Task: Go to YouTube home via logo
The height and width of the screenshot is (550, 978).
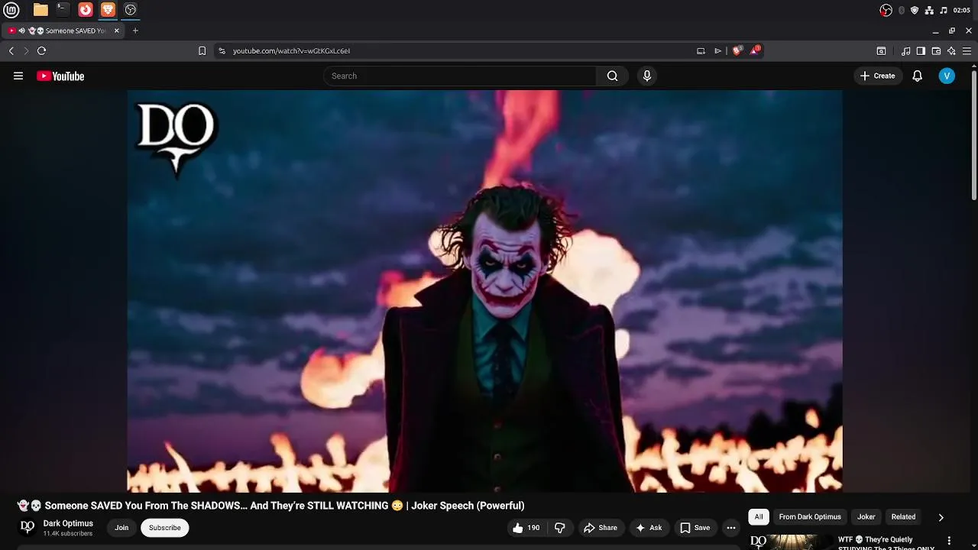Action: tap(60, 76)
